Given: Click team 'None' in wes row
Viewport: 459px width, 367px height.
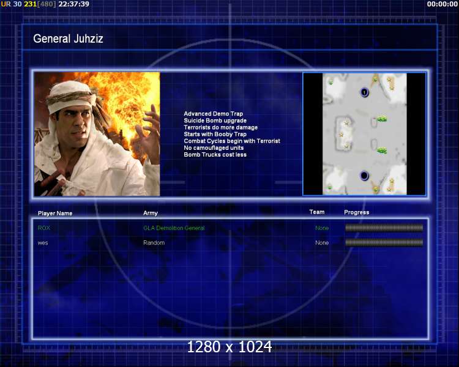Looking at the screenshot, I should pos(322,243).
